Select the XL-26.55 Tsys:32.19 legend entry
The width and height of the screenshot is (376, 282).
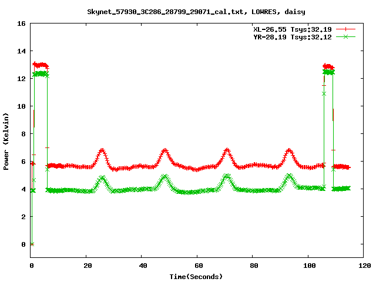(x=293, y=29)
